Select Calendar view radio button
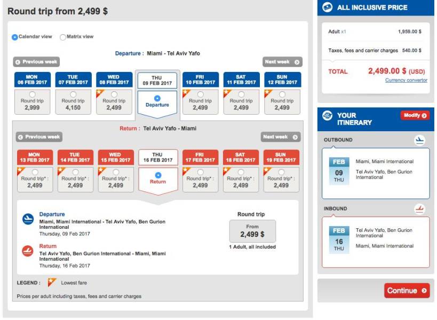 pyautogui.click(x=15, y=37)
